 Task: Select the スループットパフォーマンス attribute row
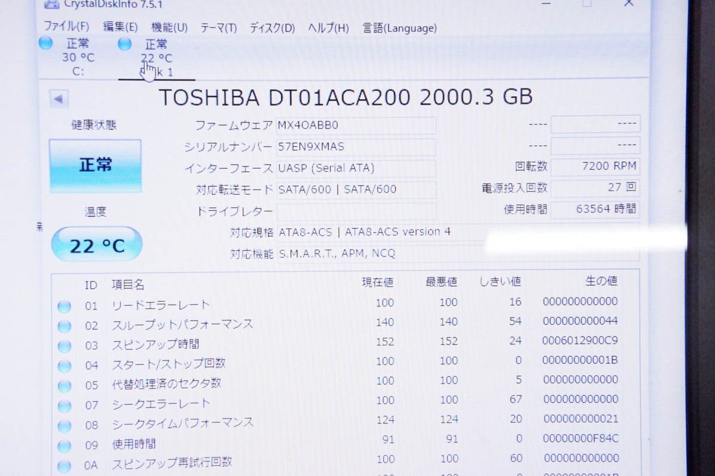[345, 324]
